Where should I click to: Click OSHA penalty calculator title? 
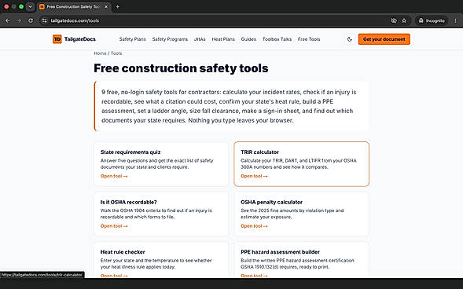pyautogui.click(x=272, y=203)
